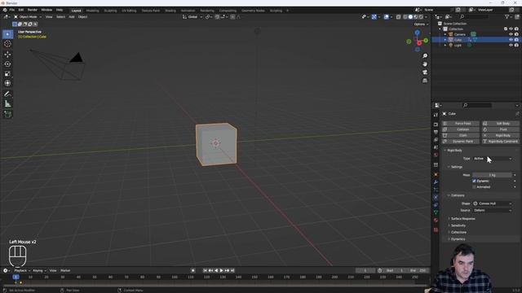Image resolution: width=522 pixels, height=293 pixels.
Task: Select the Transform tool
Action: 7,83
